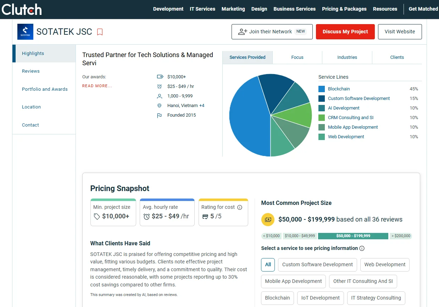Click the Blockchain blue color swatch in legend

pos(322,89)
